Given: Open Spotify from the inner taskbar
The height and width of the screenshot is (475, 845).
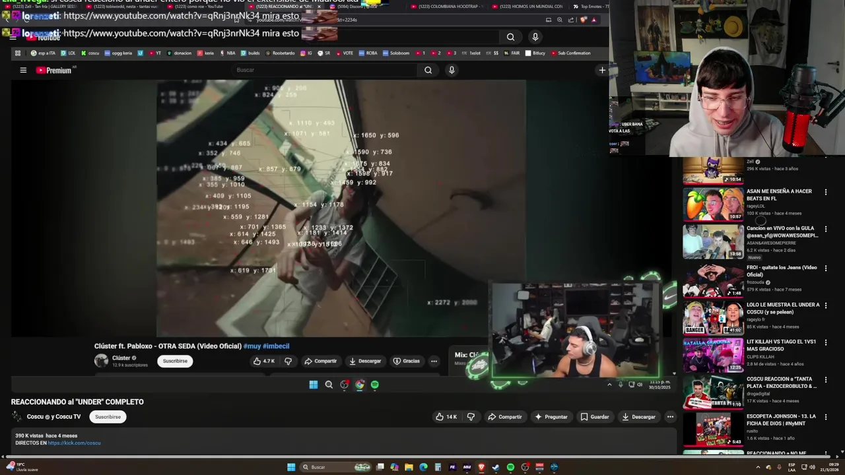Looking at the screenshot, I should 375,385.
